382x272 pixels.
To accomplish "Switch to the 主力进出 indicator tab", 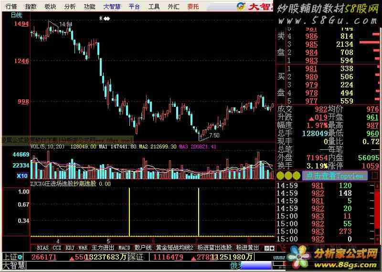I will [x=103, y=248].
